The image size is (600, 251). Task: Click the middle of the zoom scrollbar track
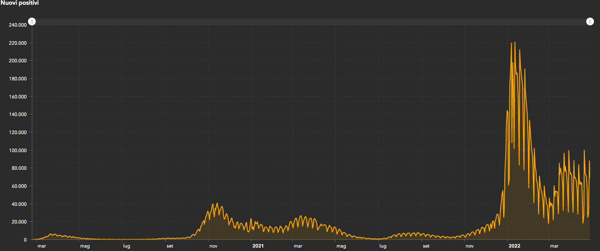tap(311, 21)
